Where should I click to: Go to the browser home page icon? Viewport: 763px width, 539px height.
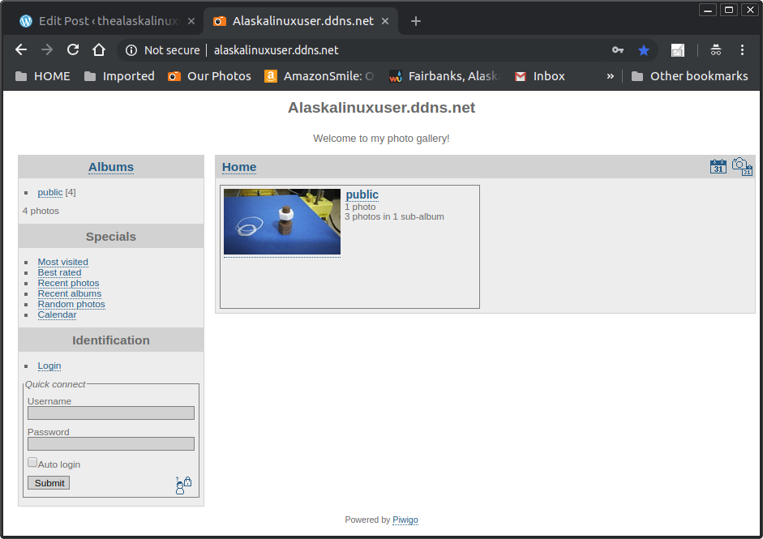99,50
